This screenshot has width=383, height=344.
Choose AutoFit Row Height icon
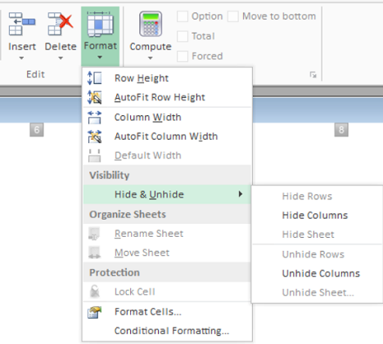(x=94, y=97)
